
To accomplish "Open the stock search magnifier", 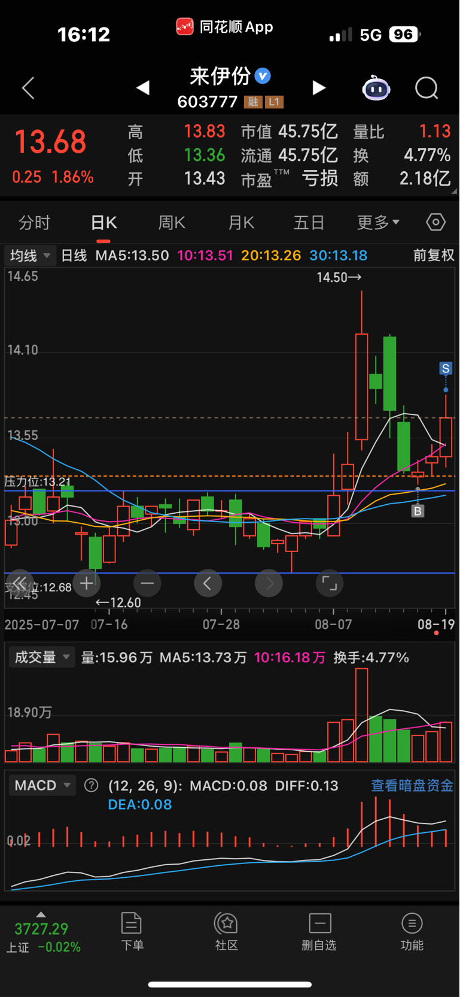I will pos(427,88).
